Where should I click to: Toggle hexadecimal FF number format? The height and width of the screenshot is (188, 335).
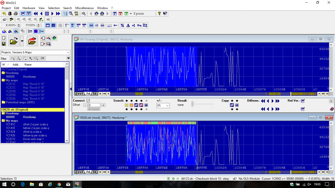tap(97, 25)
